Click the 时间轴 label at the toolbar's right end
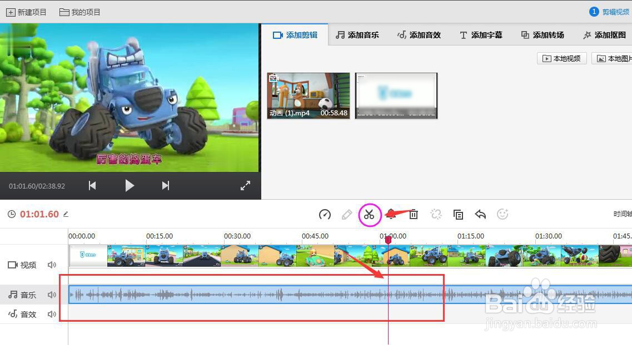Viewport: 632px width, 345px height. tap(623, 214)
